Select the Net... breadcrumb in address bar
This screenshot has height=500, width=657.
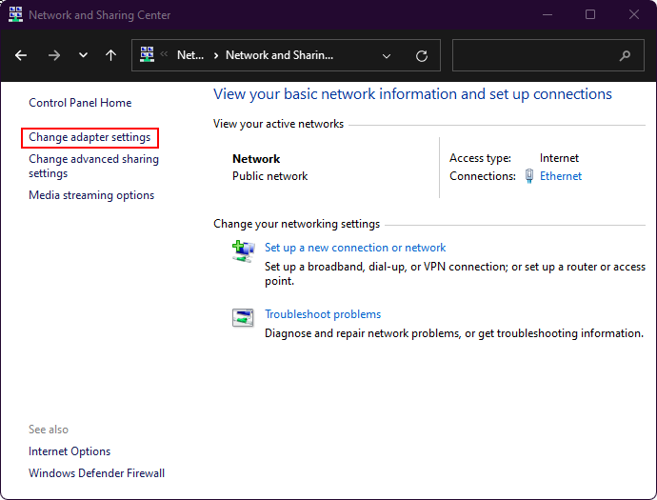coord(190,55)
